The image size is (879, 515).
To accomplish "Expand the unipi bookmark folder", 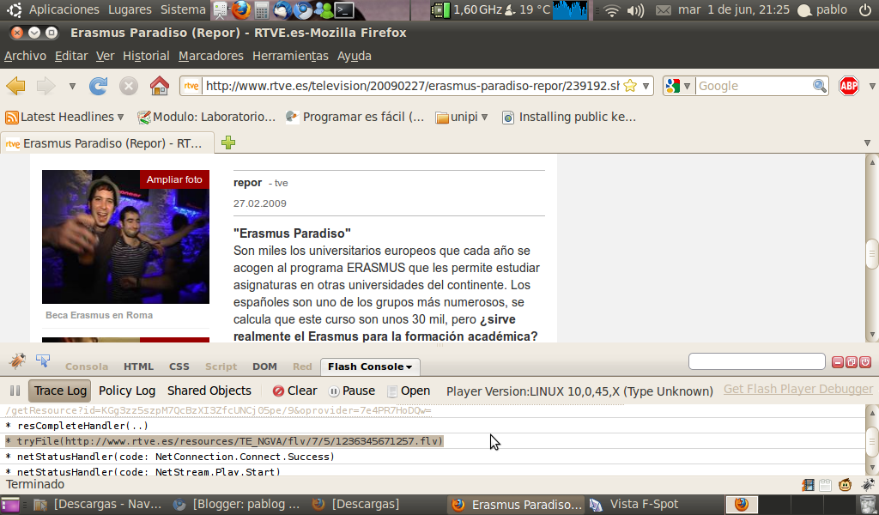I will point(462,117).
